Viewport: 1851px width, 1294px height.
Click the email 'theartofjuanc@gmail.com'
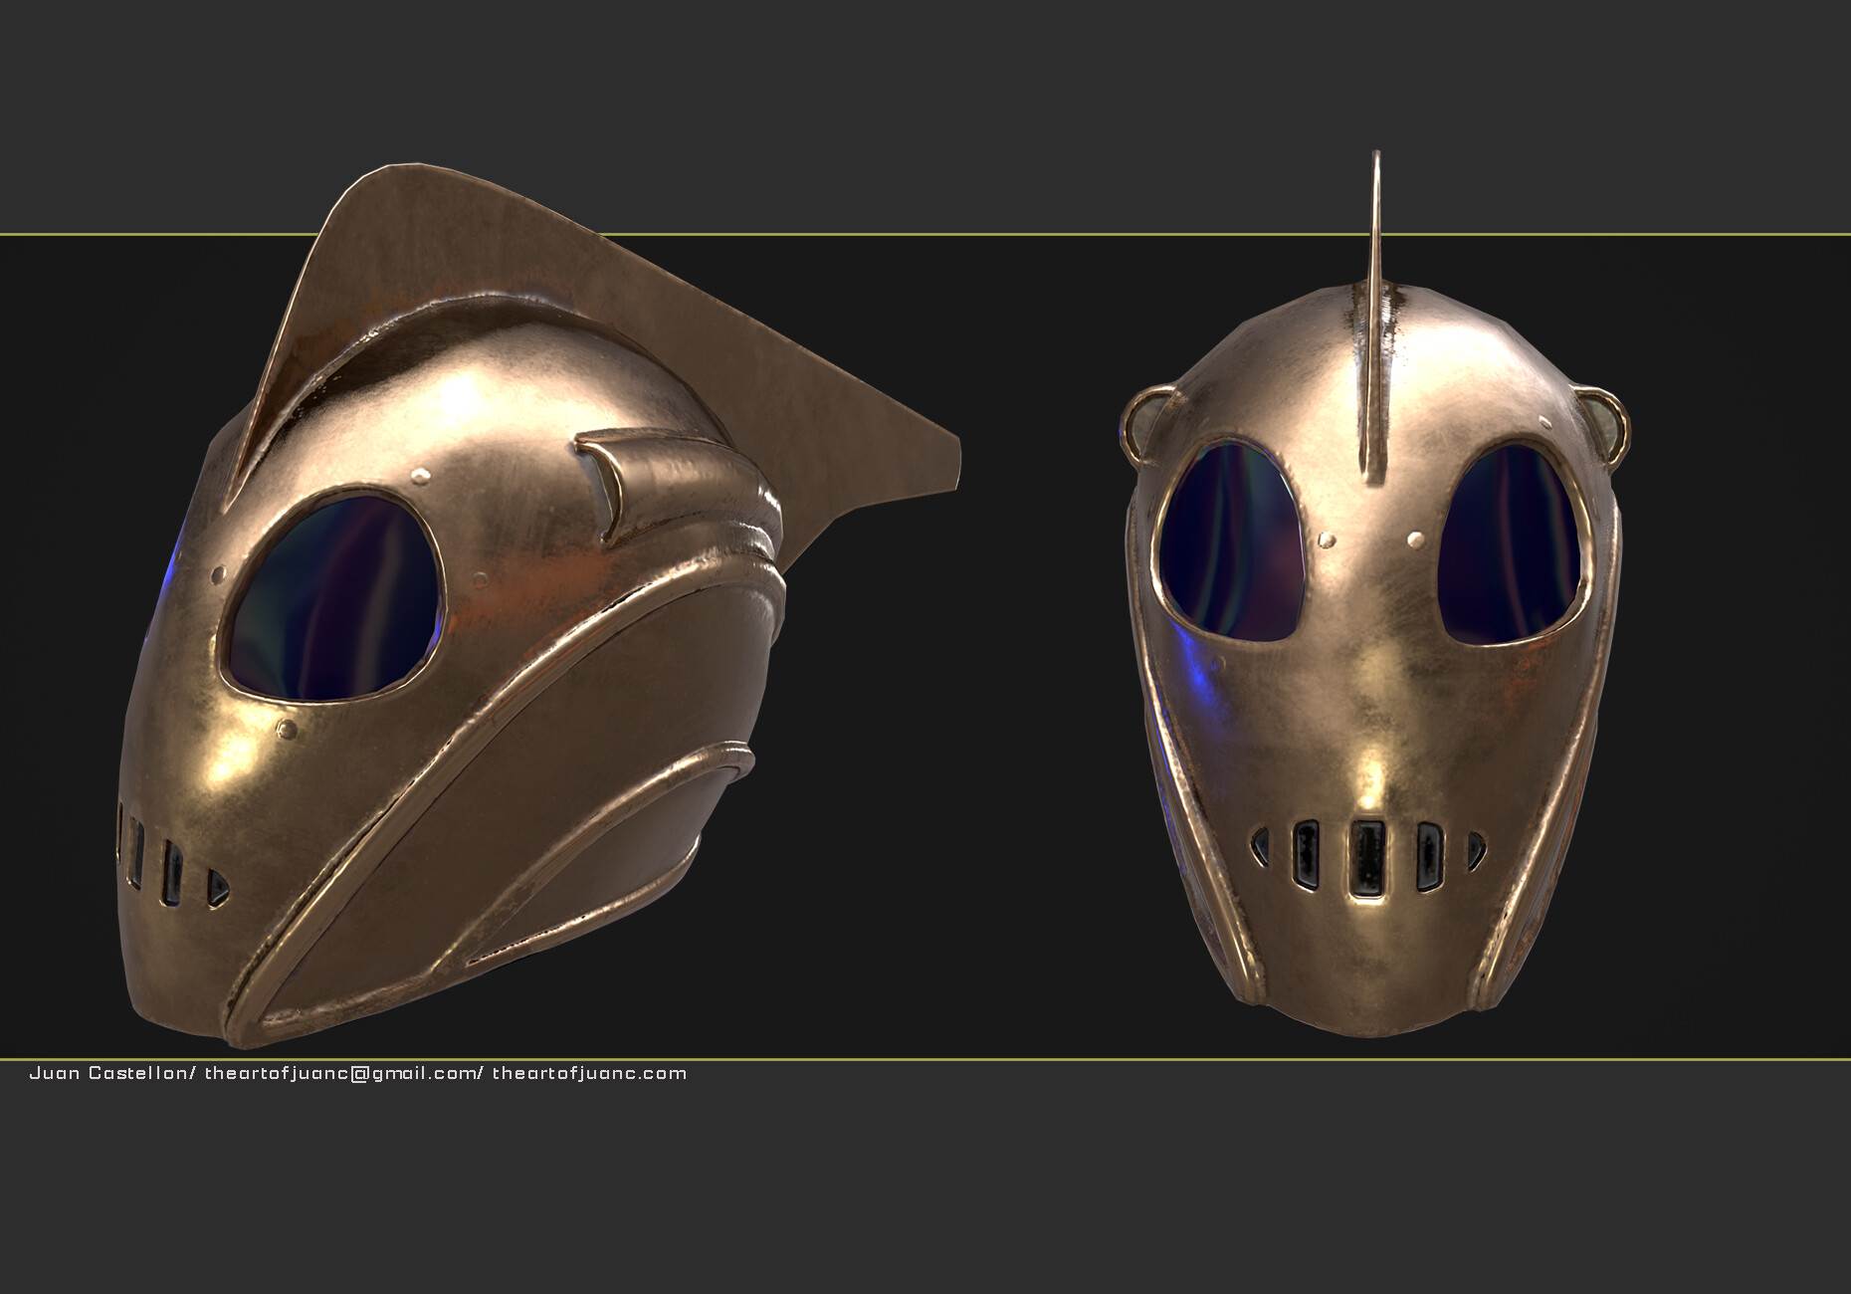pyautogui.click(x=341, y=1073)
